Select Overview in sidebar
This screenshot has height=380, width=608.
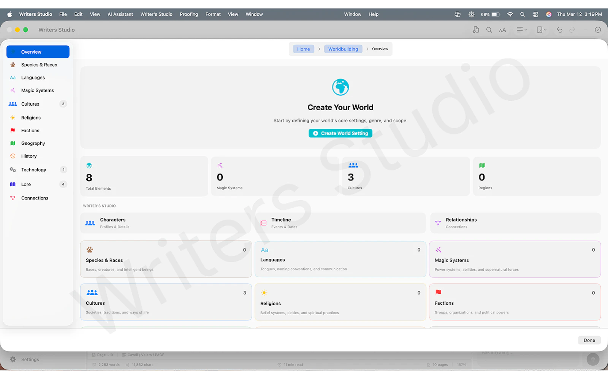point(38,52)
